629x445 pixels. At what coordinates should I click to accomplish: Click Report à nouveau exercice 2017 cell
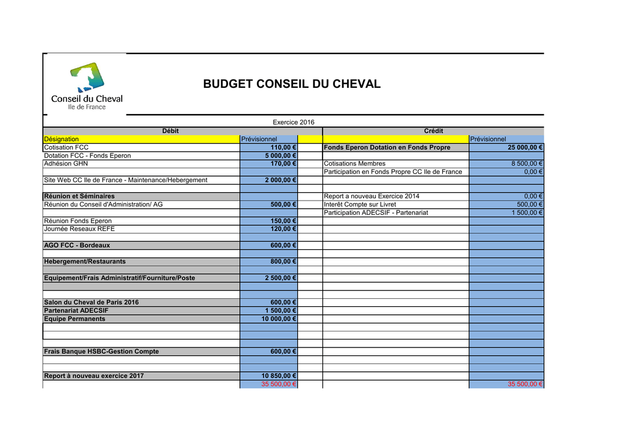[141, 376]
